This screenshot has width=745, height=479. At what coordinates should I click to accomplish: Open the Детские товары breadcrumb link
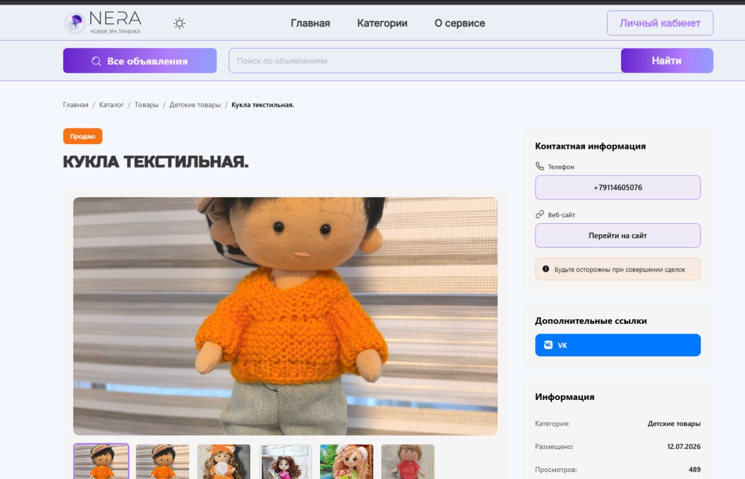coord(195,105)
